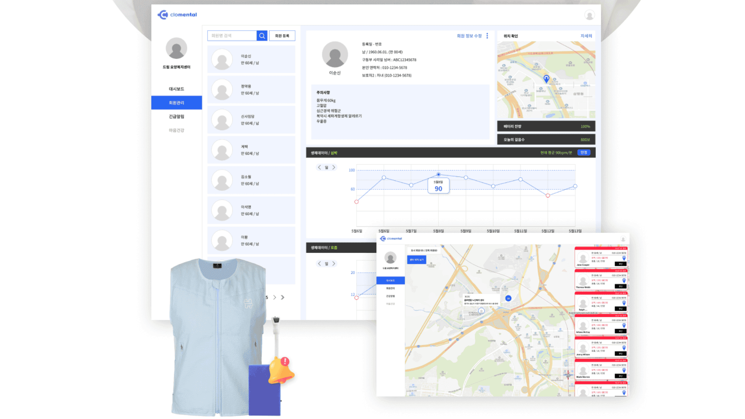Viewport: 745px width, 419px height.
Task: Click the cluster marker 10 on dashboard map
Action: point(508,298)
